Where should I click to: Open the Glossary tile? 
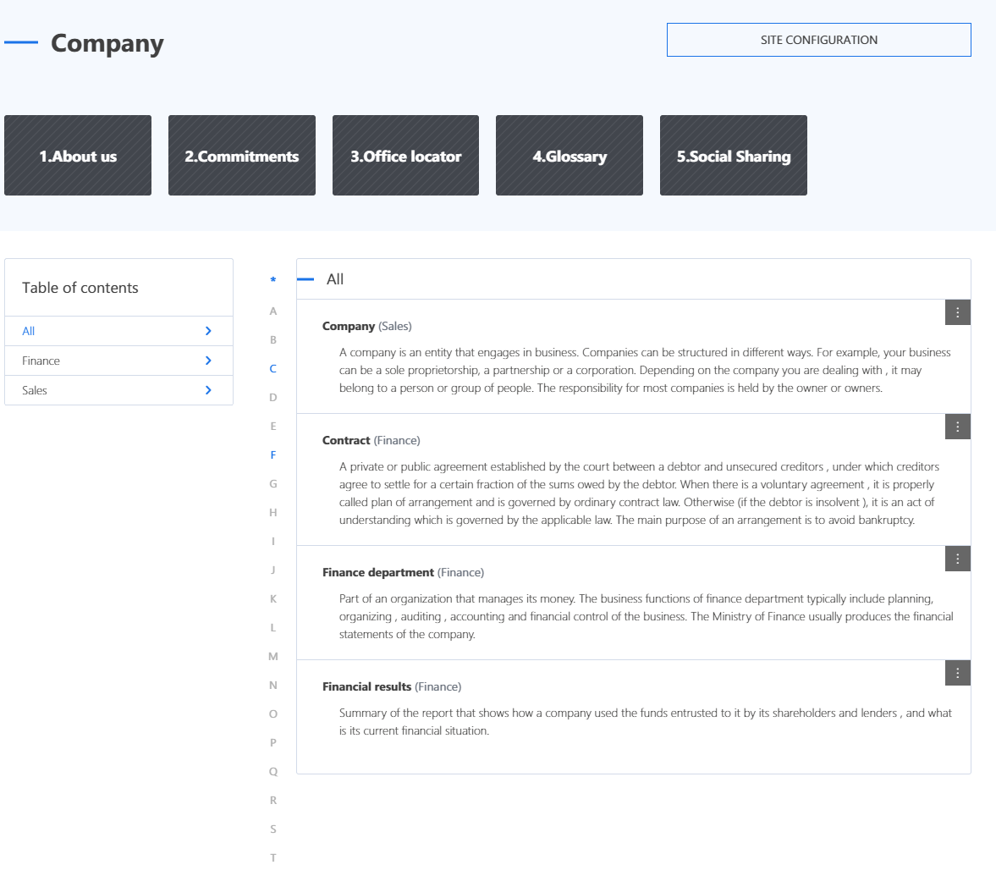coord(570,155)
